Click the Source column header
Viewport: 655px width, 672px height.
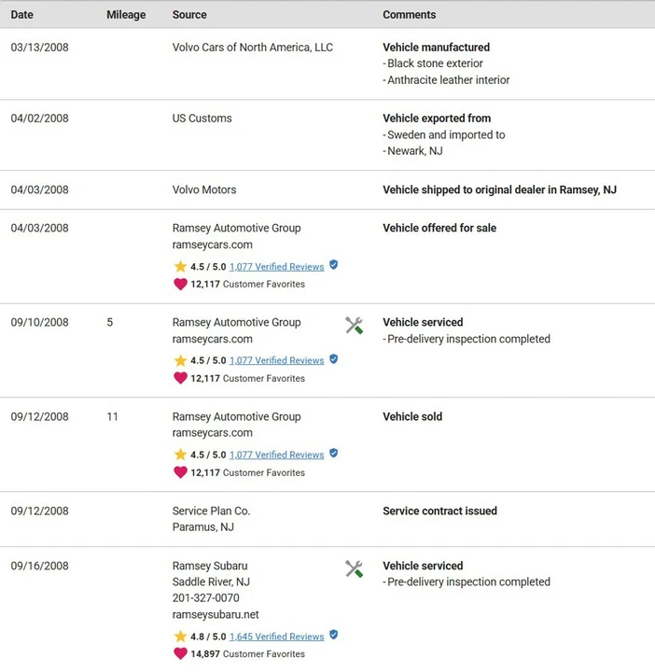(189, 15)
